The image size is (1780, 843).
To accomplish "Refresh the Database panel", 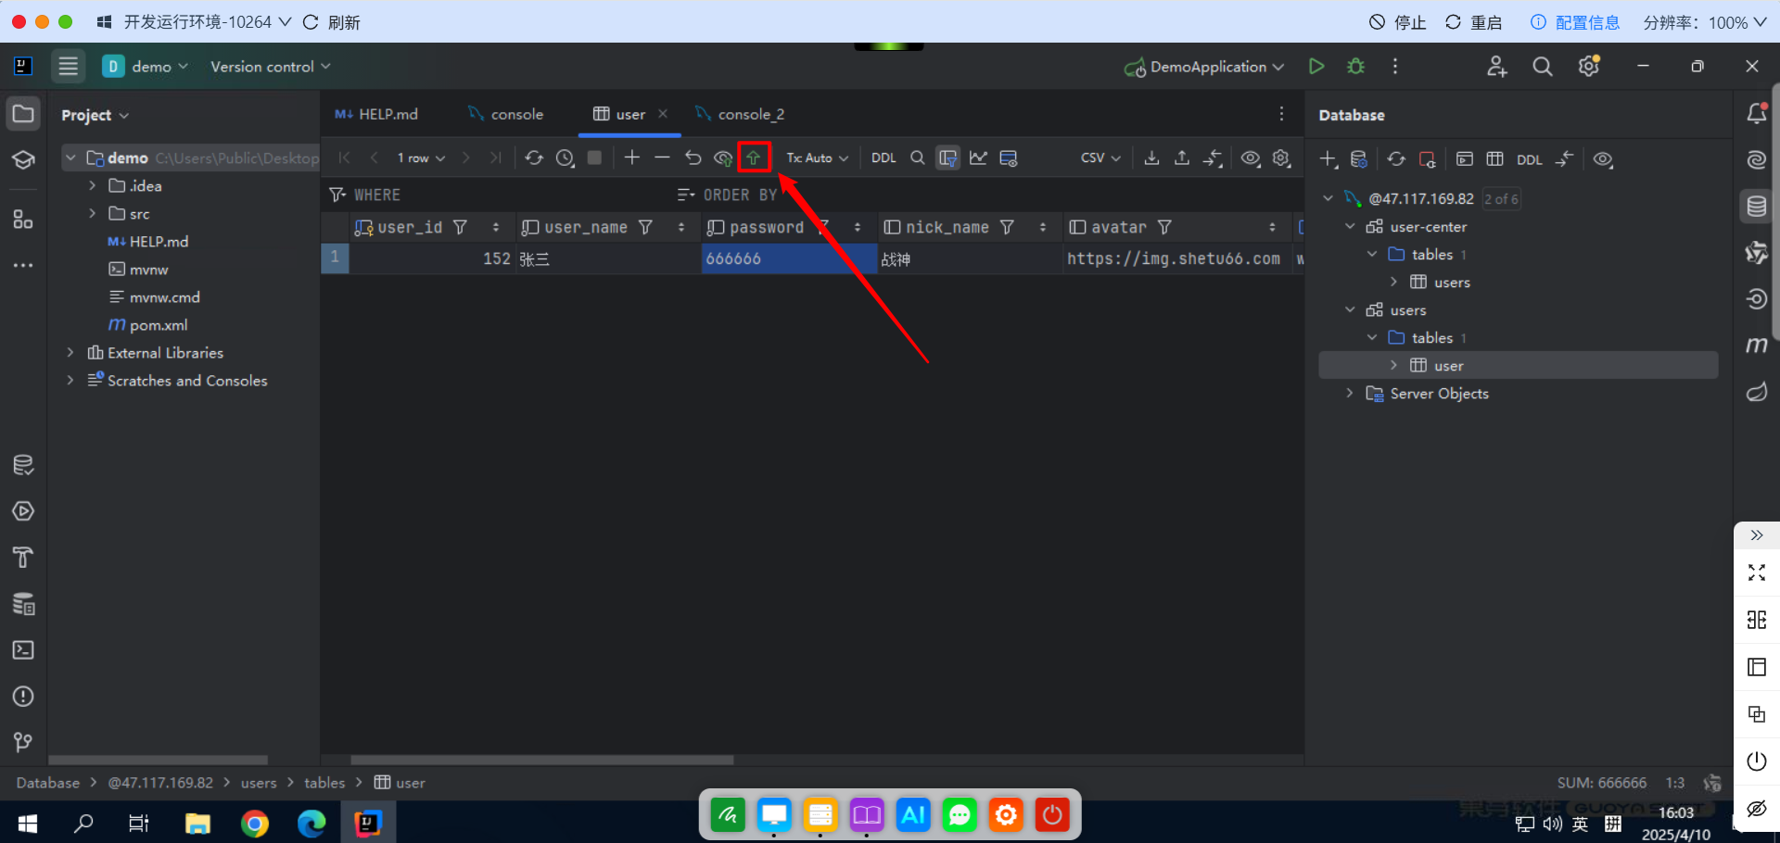I will tap(1396, 159).
